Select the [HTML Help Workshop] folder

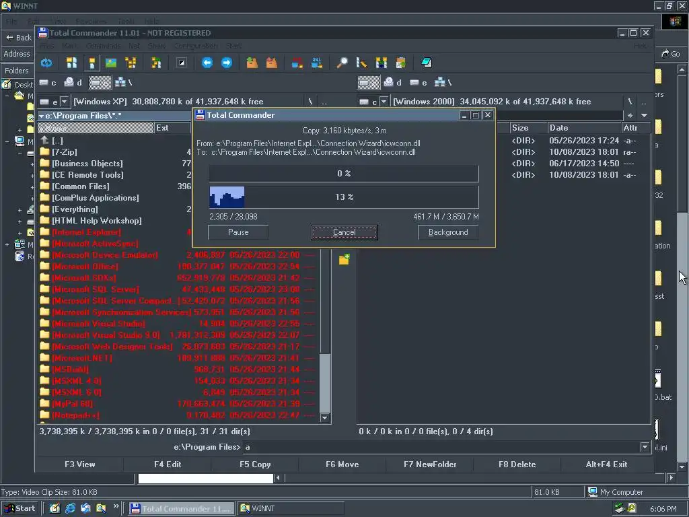click(x=115, y=221)
